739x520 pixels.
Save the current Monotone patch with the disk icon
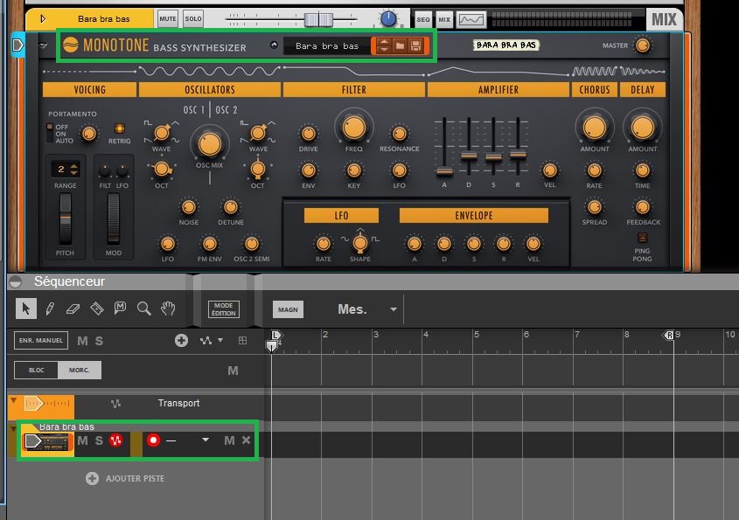pyautogui.click(x=416, y=45)
